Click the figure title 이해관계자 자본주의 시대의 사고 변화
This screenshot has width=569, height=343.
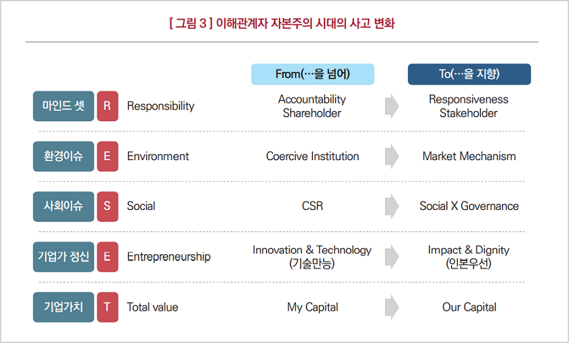pos(305,23)
